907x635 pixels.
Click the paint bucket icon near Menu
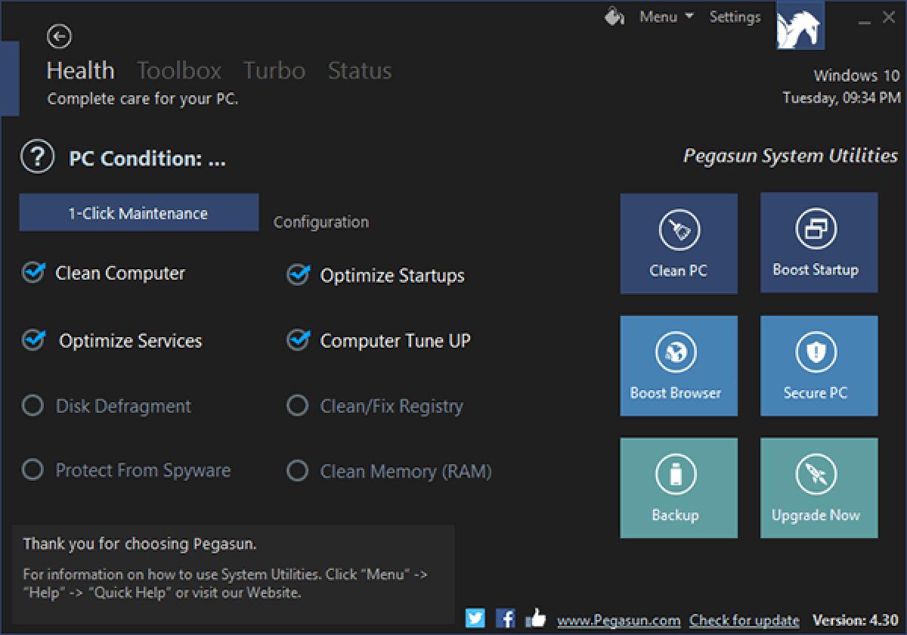pos(614,16)
